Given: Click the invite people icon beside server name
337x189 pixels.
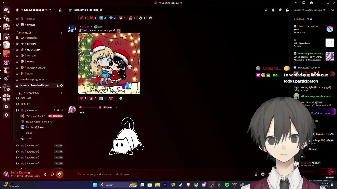Looking at the screenshot, I should tap(60, 10).
